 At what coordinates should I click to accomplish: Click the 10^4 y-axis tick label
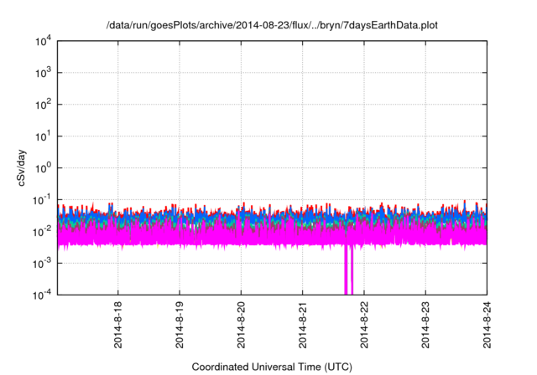(x=44, y=41)
